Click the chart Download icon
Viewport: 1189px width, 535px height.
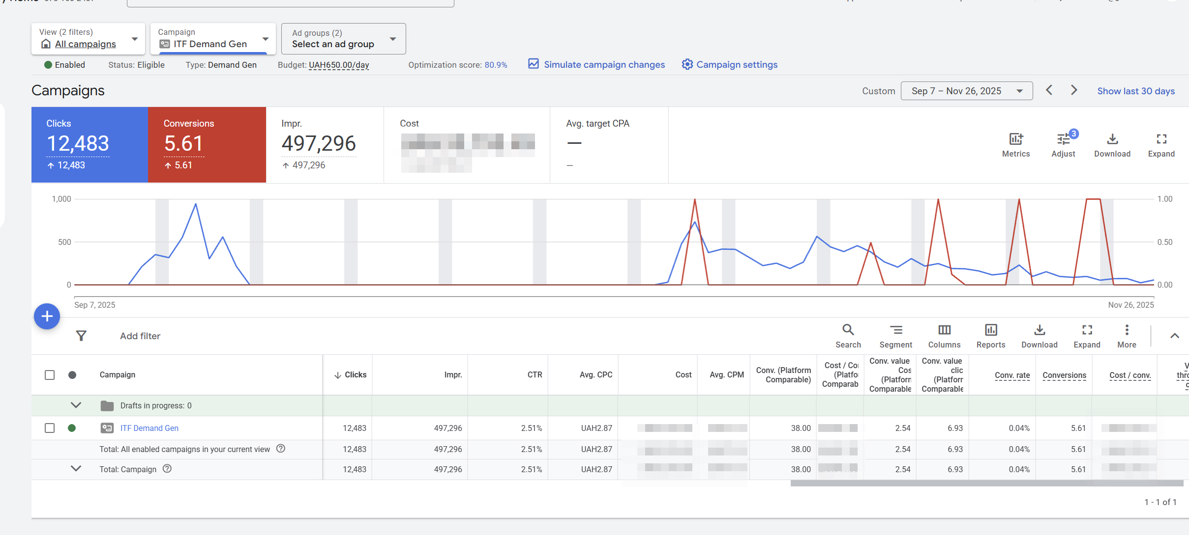1112,139
